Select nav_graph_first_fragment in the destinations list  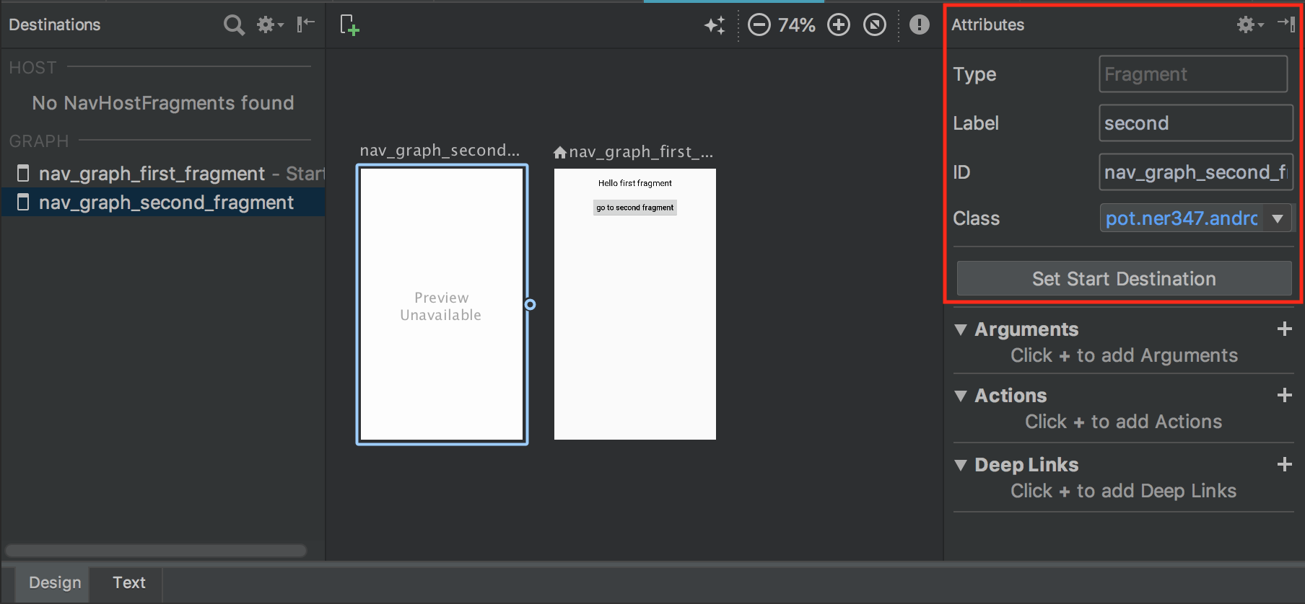[163, 174]
